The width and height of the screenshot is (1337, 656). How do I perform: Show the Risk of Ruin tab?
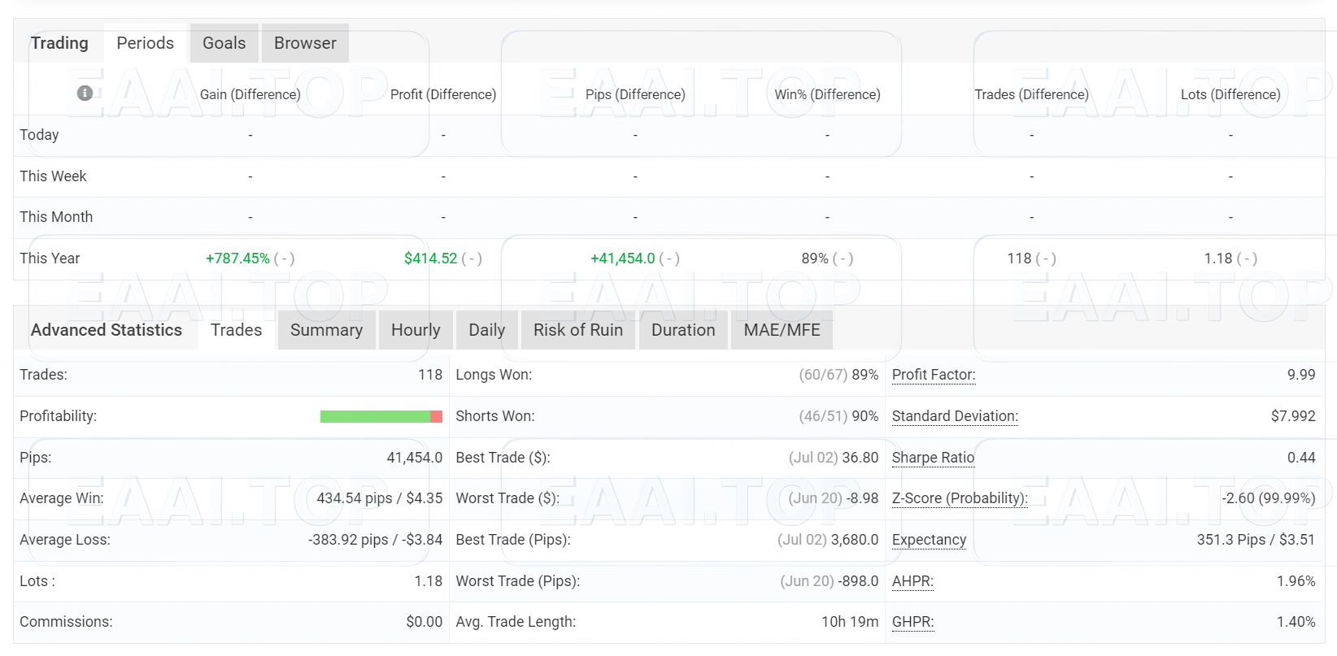(577, 330)
